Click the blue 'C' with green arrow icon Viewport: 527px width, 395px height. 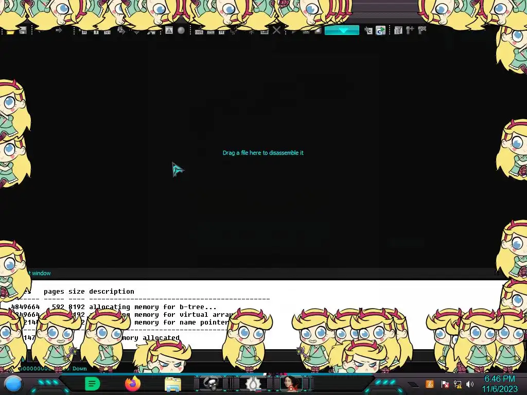pyautogui.click(x=380, y=30)
